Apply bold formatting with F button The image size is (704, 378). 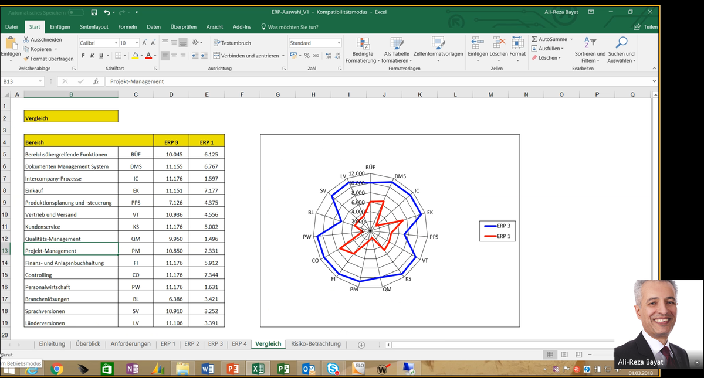(84, 56)
